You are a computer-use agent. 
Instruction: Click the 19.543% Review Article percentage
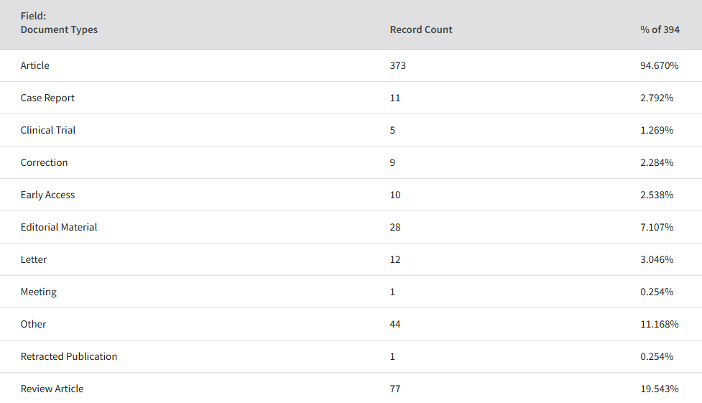(x=660, y=389)
